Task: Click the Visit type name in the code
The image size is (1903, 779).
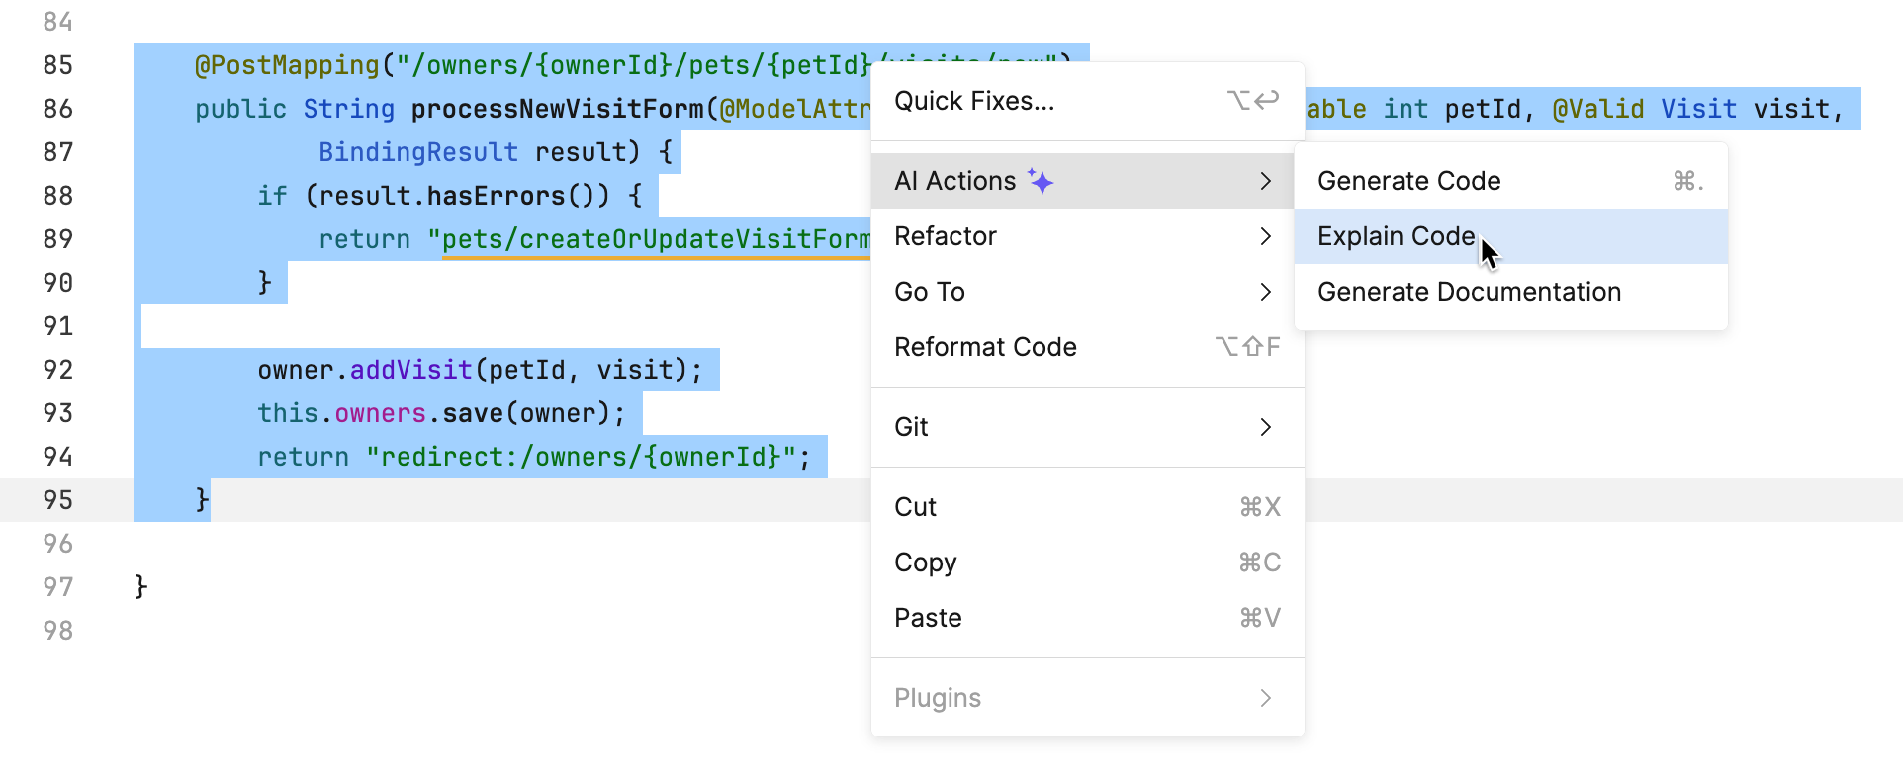Action: click(x=1697, y=109)
